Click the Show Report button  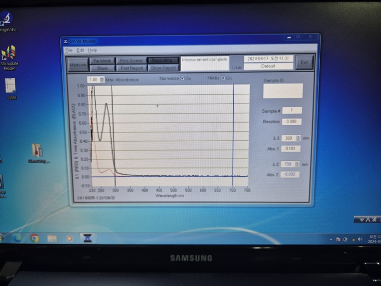pyautogui.click(x=163, y=68)
